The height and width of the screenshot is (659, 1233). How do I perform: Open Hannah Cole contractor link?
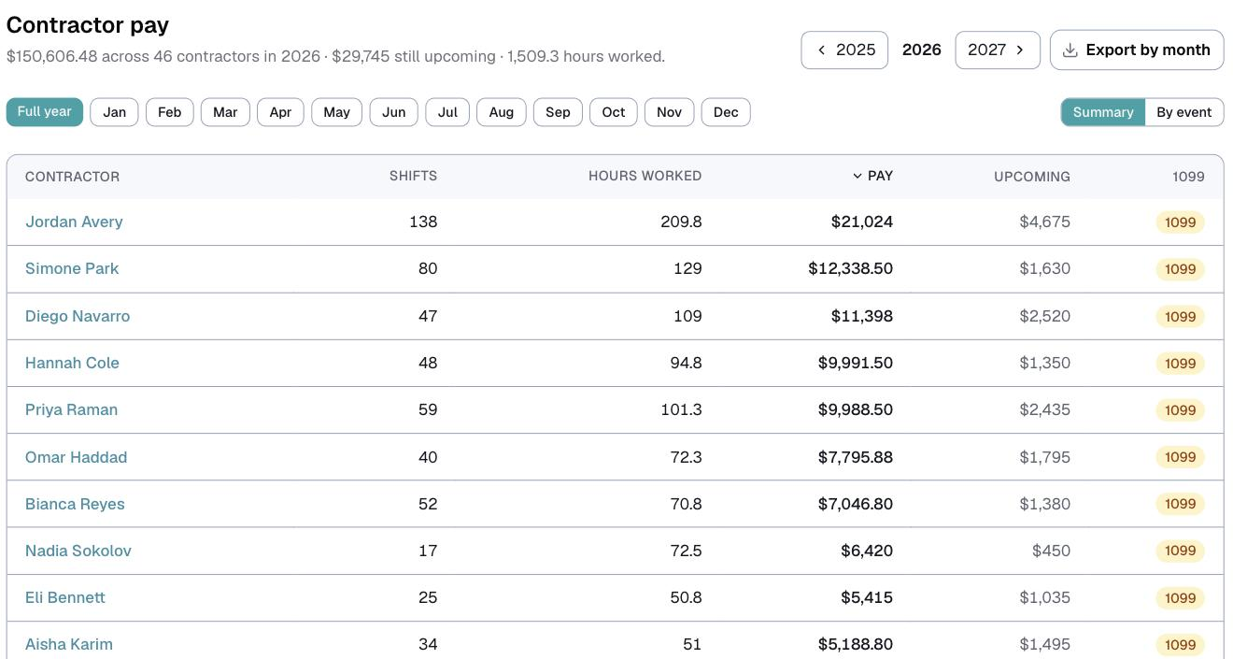(72, 364)
